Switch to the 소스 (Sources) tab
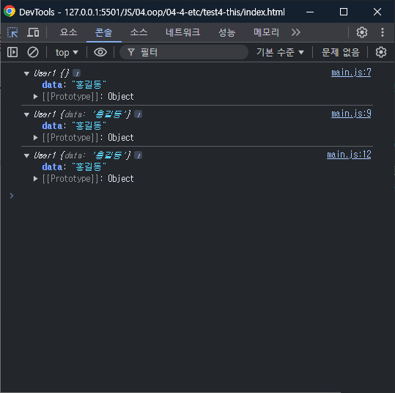Viewport: 395px width, 393px height. coord(139,32)
